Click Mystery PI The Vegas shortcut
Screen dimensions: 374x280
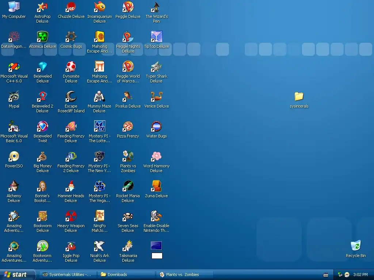click(x=100, y=186)
